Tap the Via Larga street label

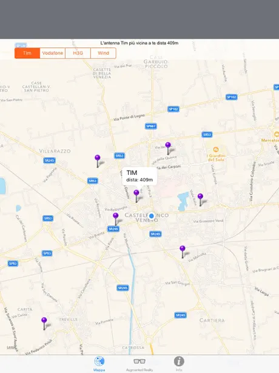262,292
